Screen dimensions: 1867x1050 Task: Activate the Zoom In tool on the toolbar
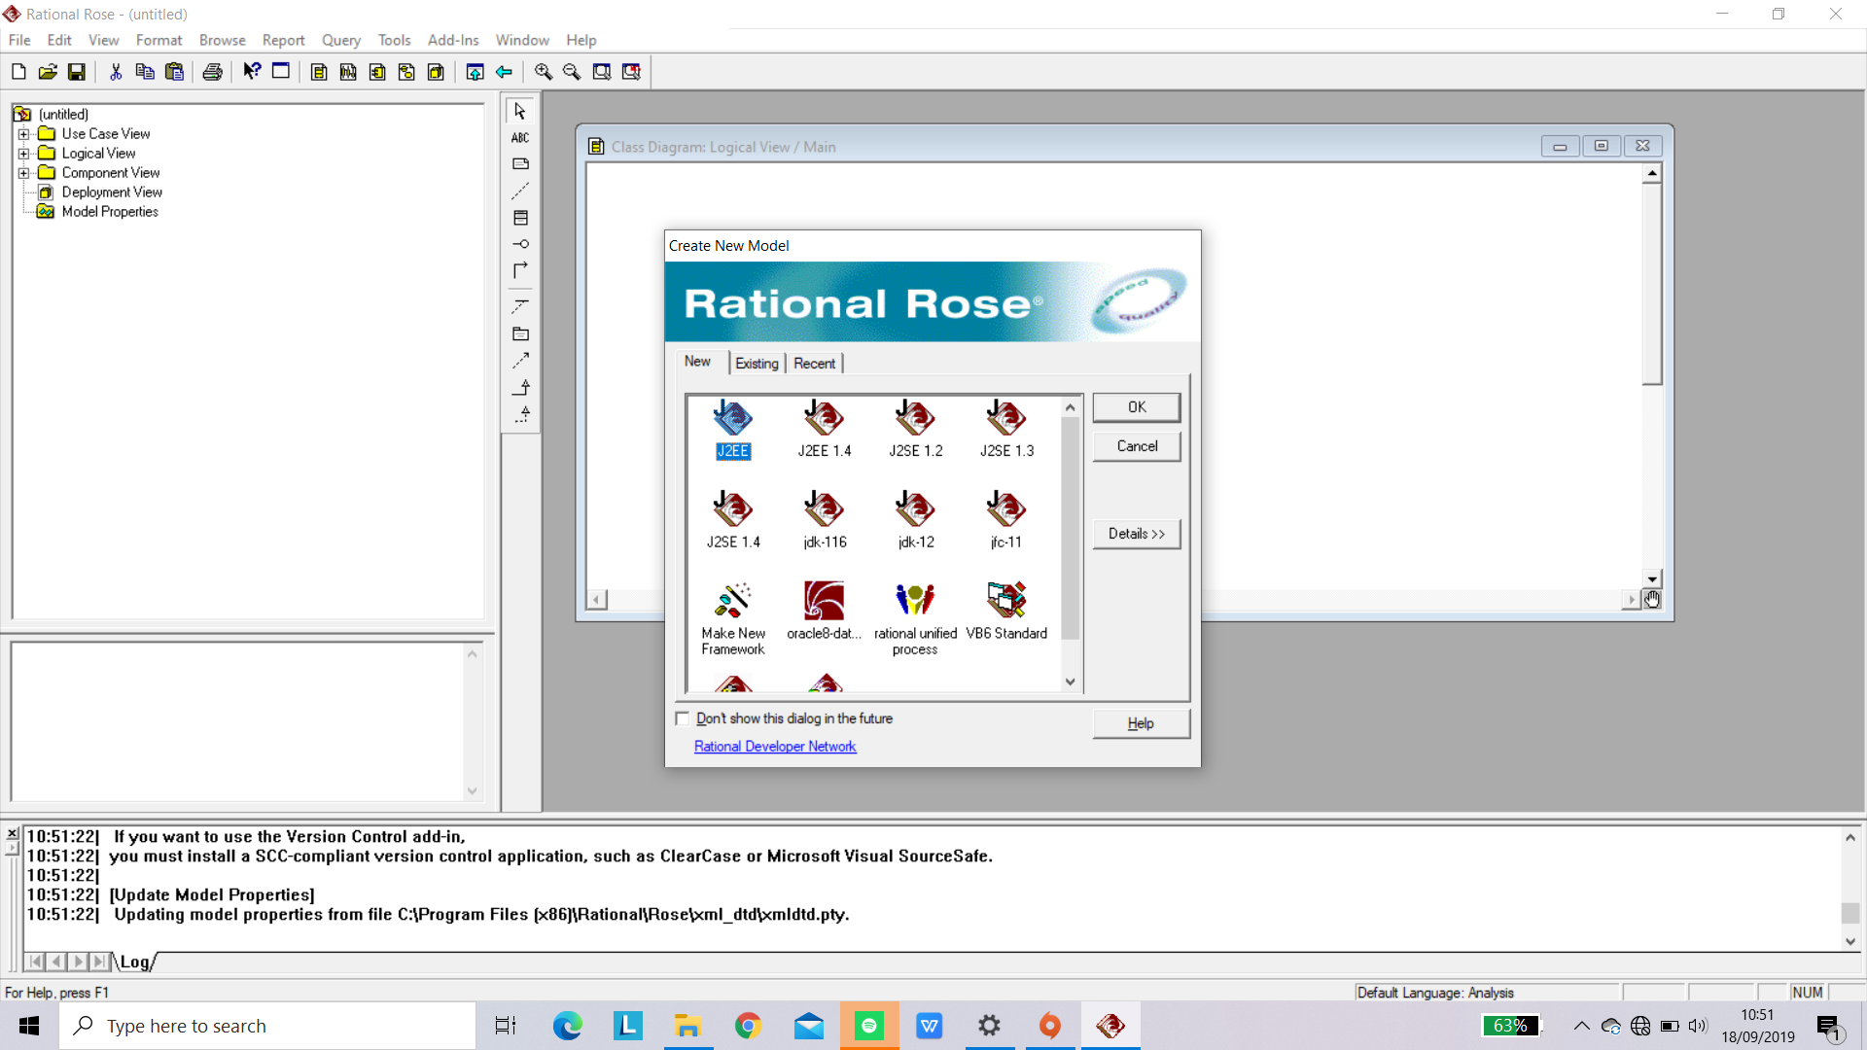click(544, 71)
